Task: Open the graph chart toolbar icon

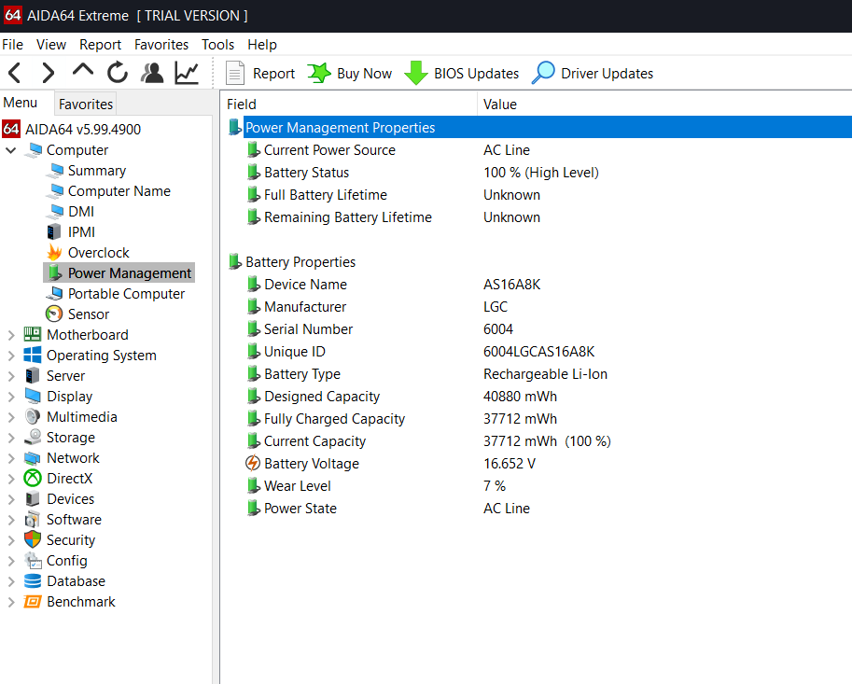Action: (x=188, y=73)
